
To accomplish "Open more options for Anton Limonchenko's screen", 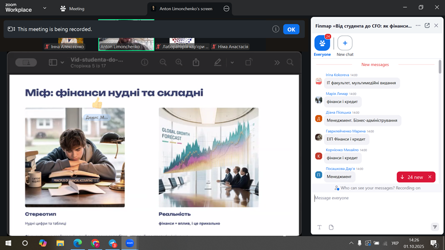I will pos(226,8).
